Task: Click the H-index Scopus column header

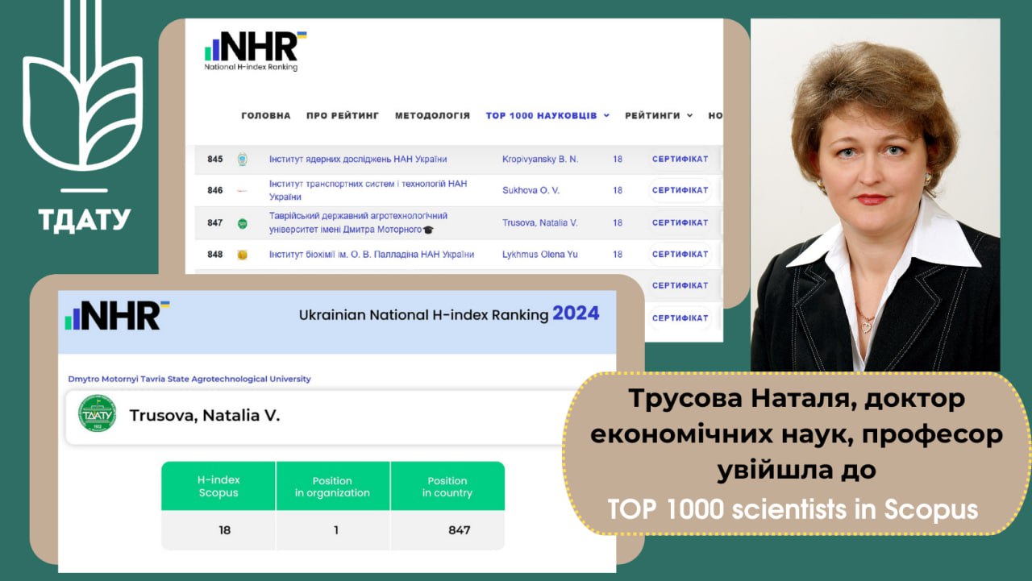Action: [218, 486]
